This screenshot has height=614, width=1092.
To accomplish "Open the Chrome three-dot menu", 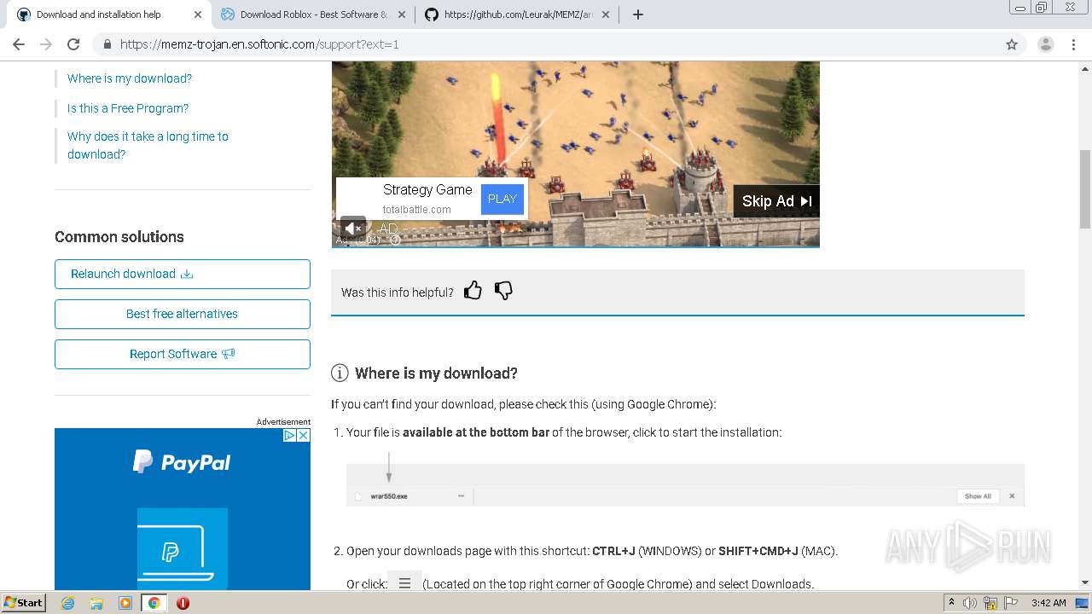I will (1073, 44).
